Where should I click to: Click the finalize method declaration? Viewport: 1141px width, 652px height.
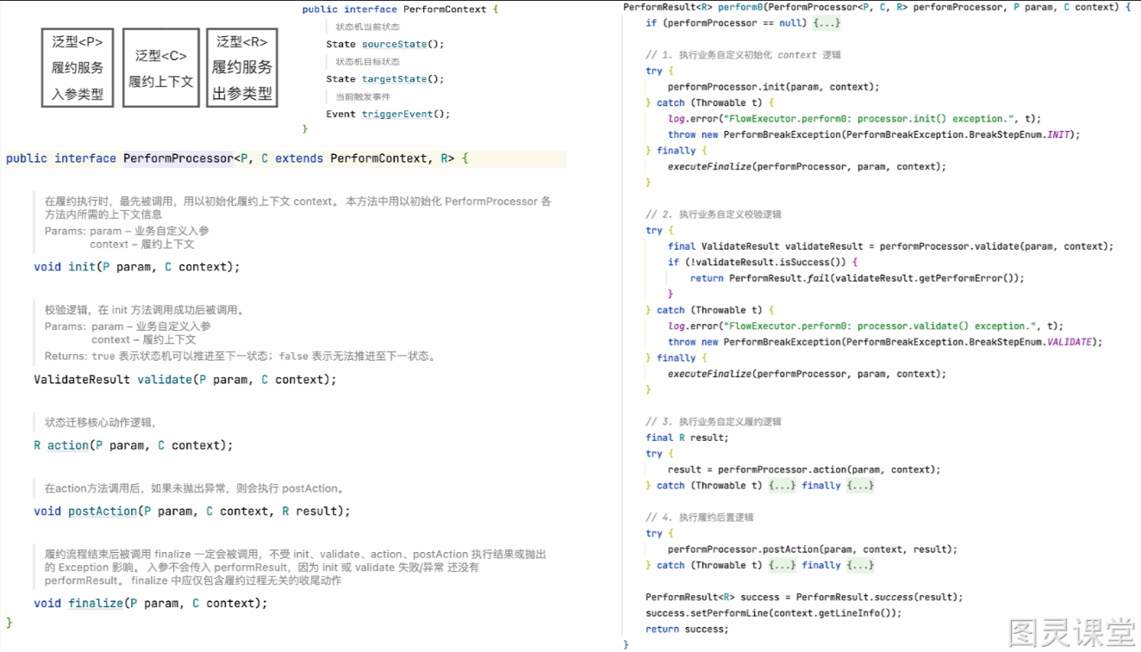click(151, 604)
